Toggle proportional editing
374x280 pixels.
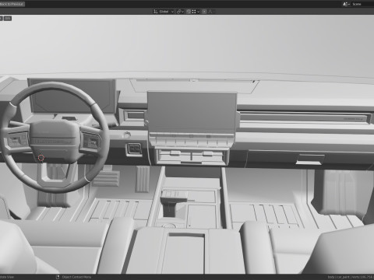point(204,12)
